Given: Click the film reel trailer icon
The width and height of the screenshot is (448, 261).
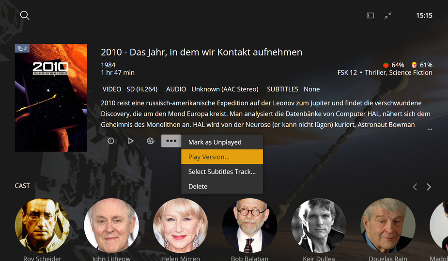Looking at the screenshot, I should click(x=151, y=141).
